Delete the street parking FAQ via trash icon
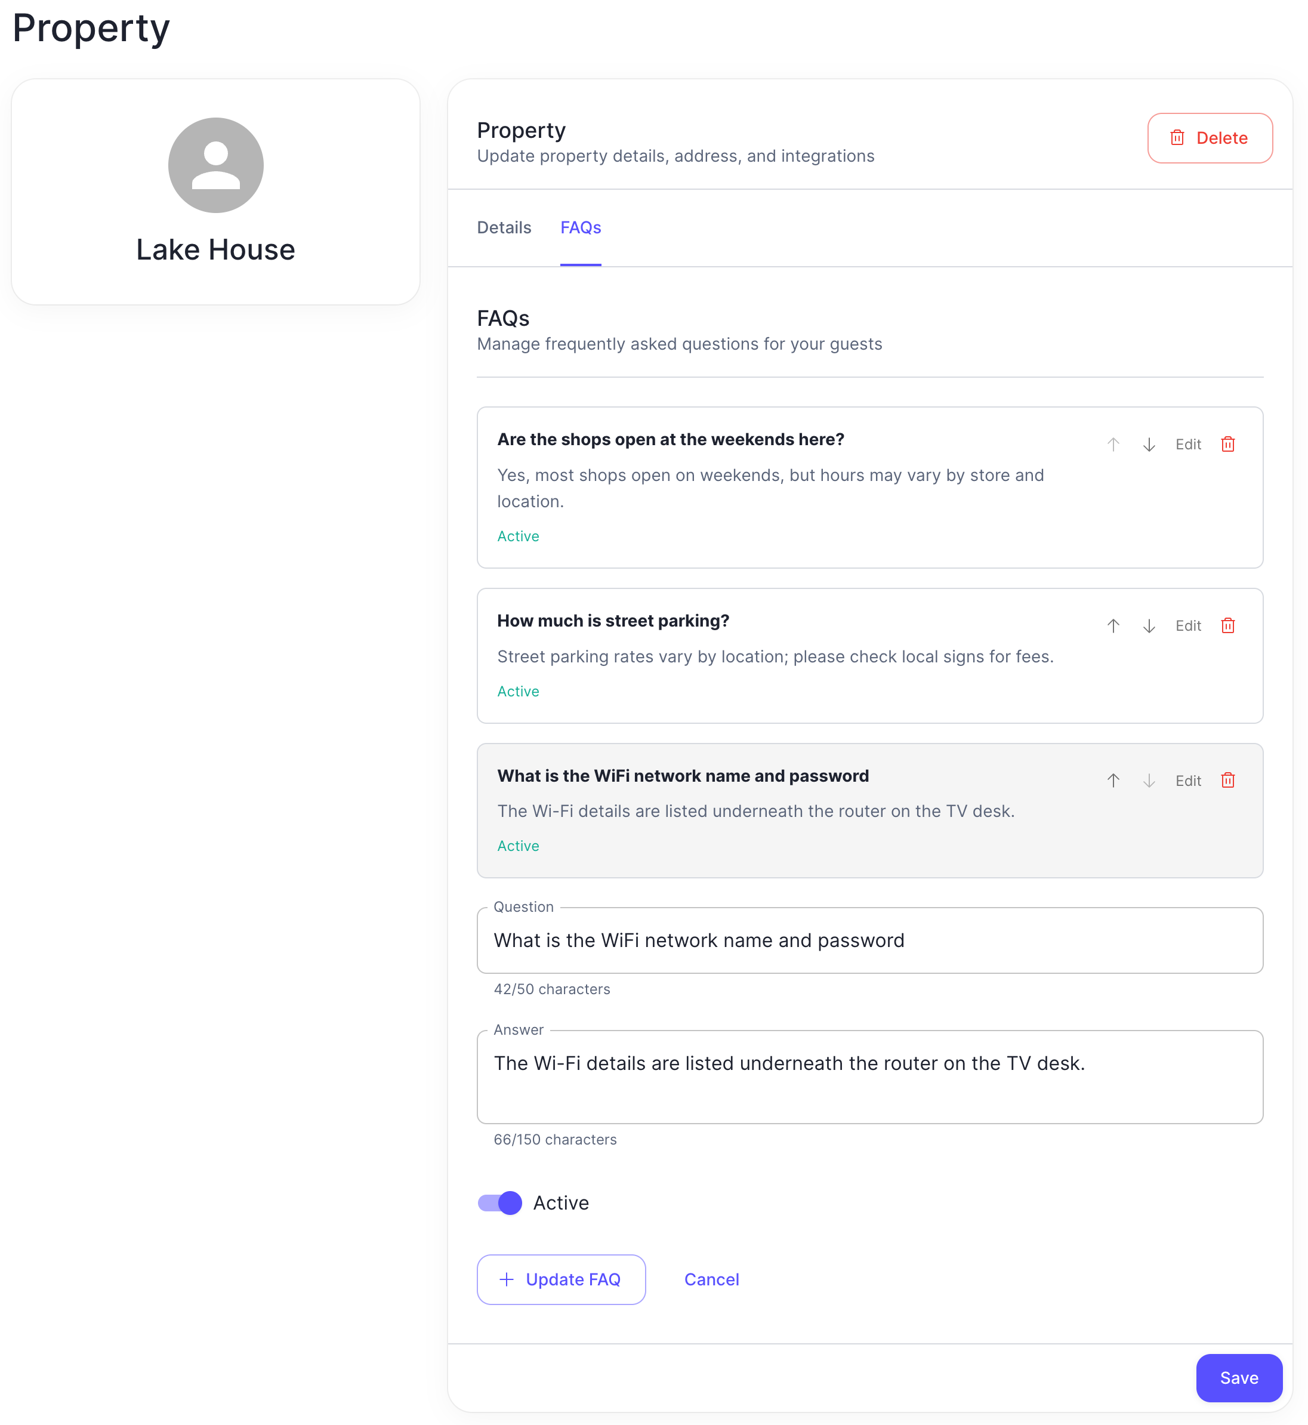The image size is (1308, 1425). [x=1229, y=625]
